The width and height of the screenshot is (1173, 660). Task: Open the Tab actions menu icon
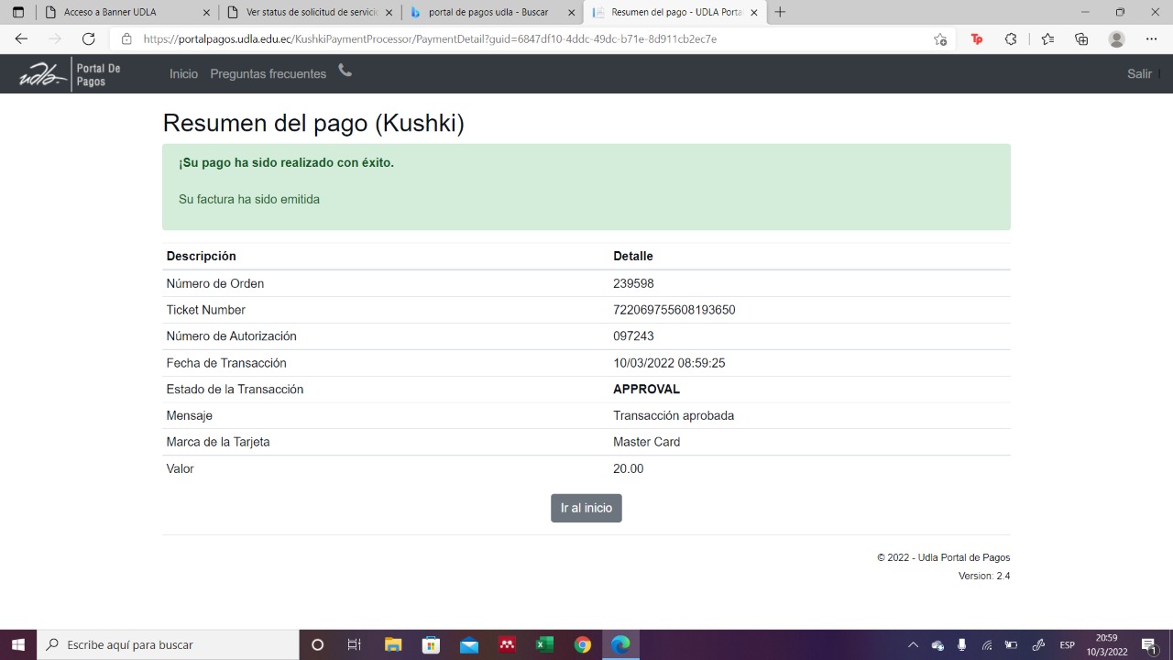click(x=17, y=12)
